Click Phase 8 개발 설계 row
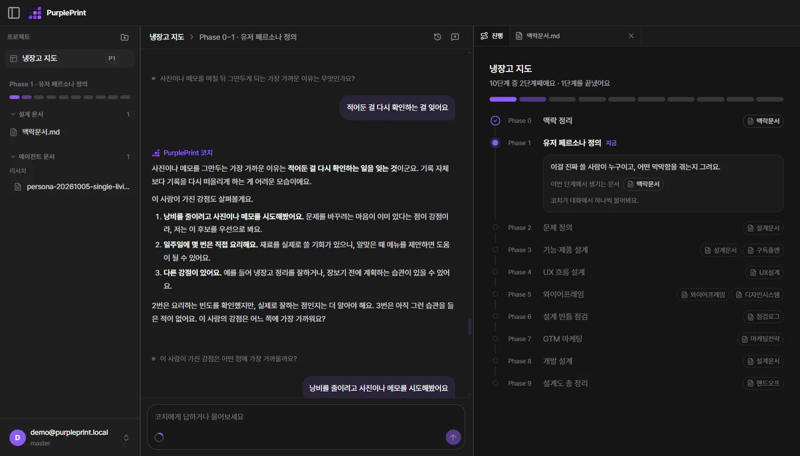Screen dimensions: 800x456 [x=558, y=361]
